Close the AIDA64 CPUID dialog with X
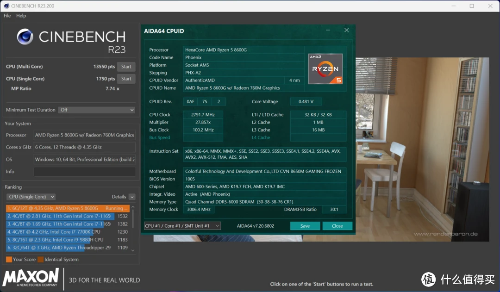The height and width of the screenshot is (292, 500). [x=347, y=30]
